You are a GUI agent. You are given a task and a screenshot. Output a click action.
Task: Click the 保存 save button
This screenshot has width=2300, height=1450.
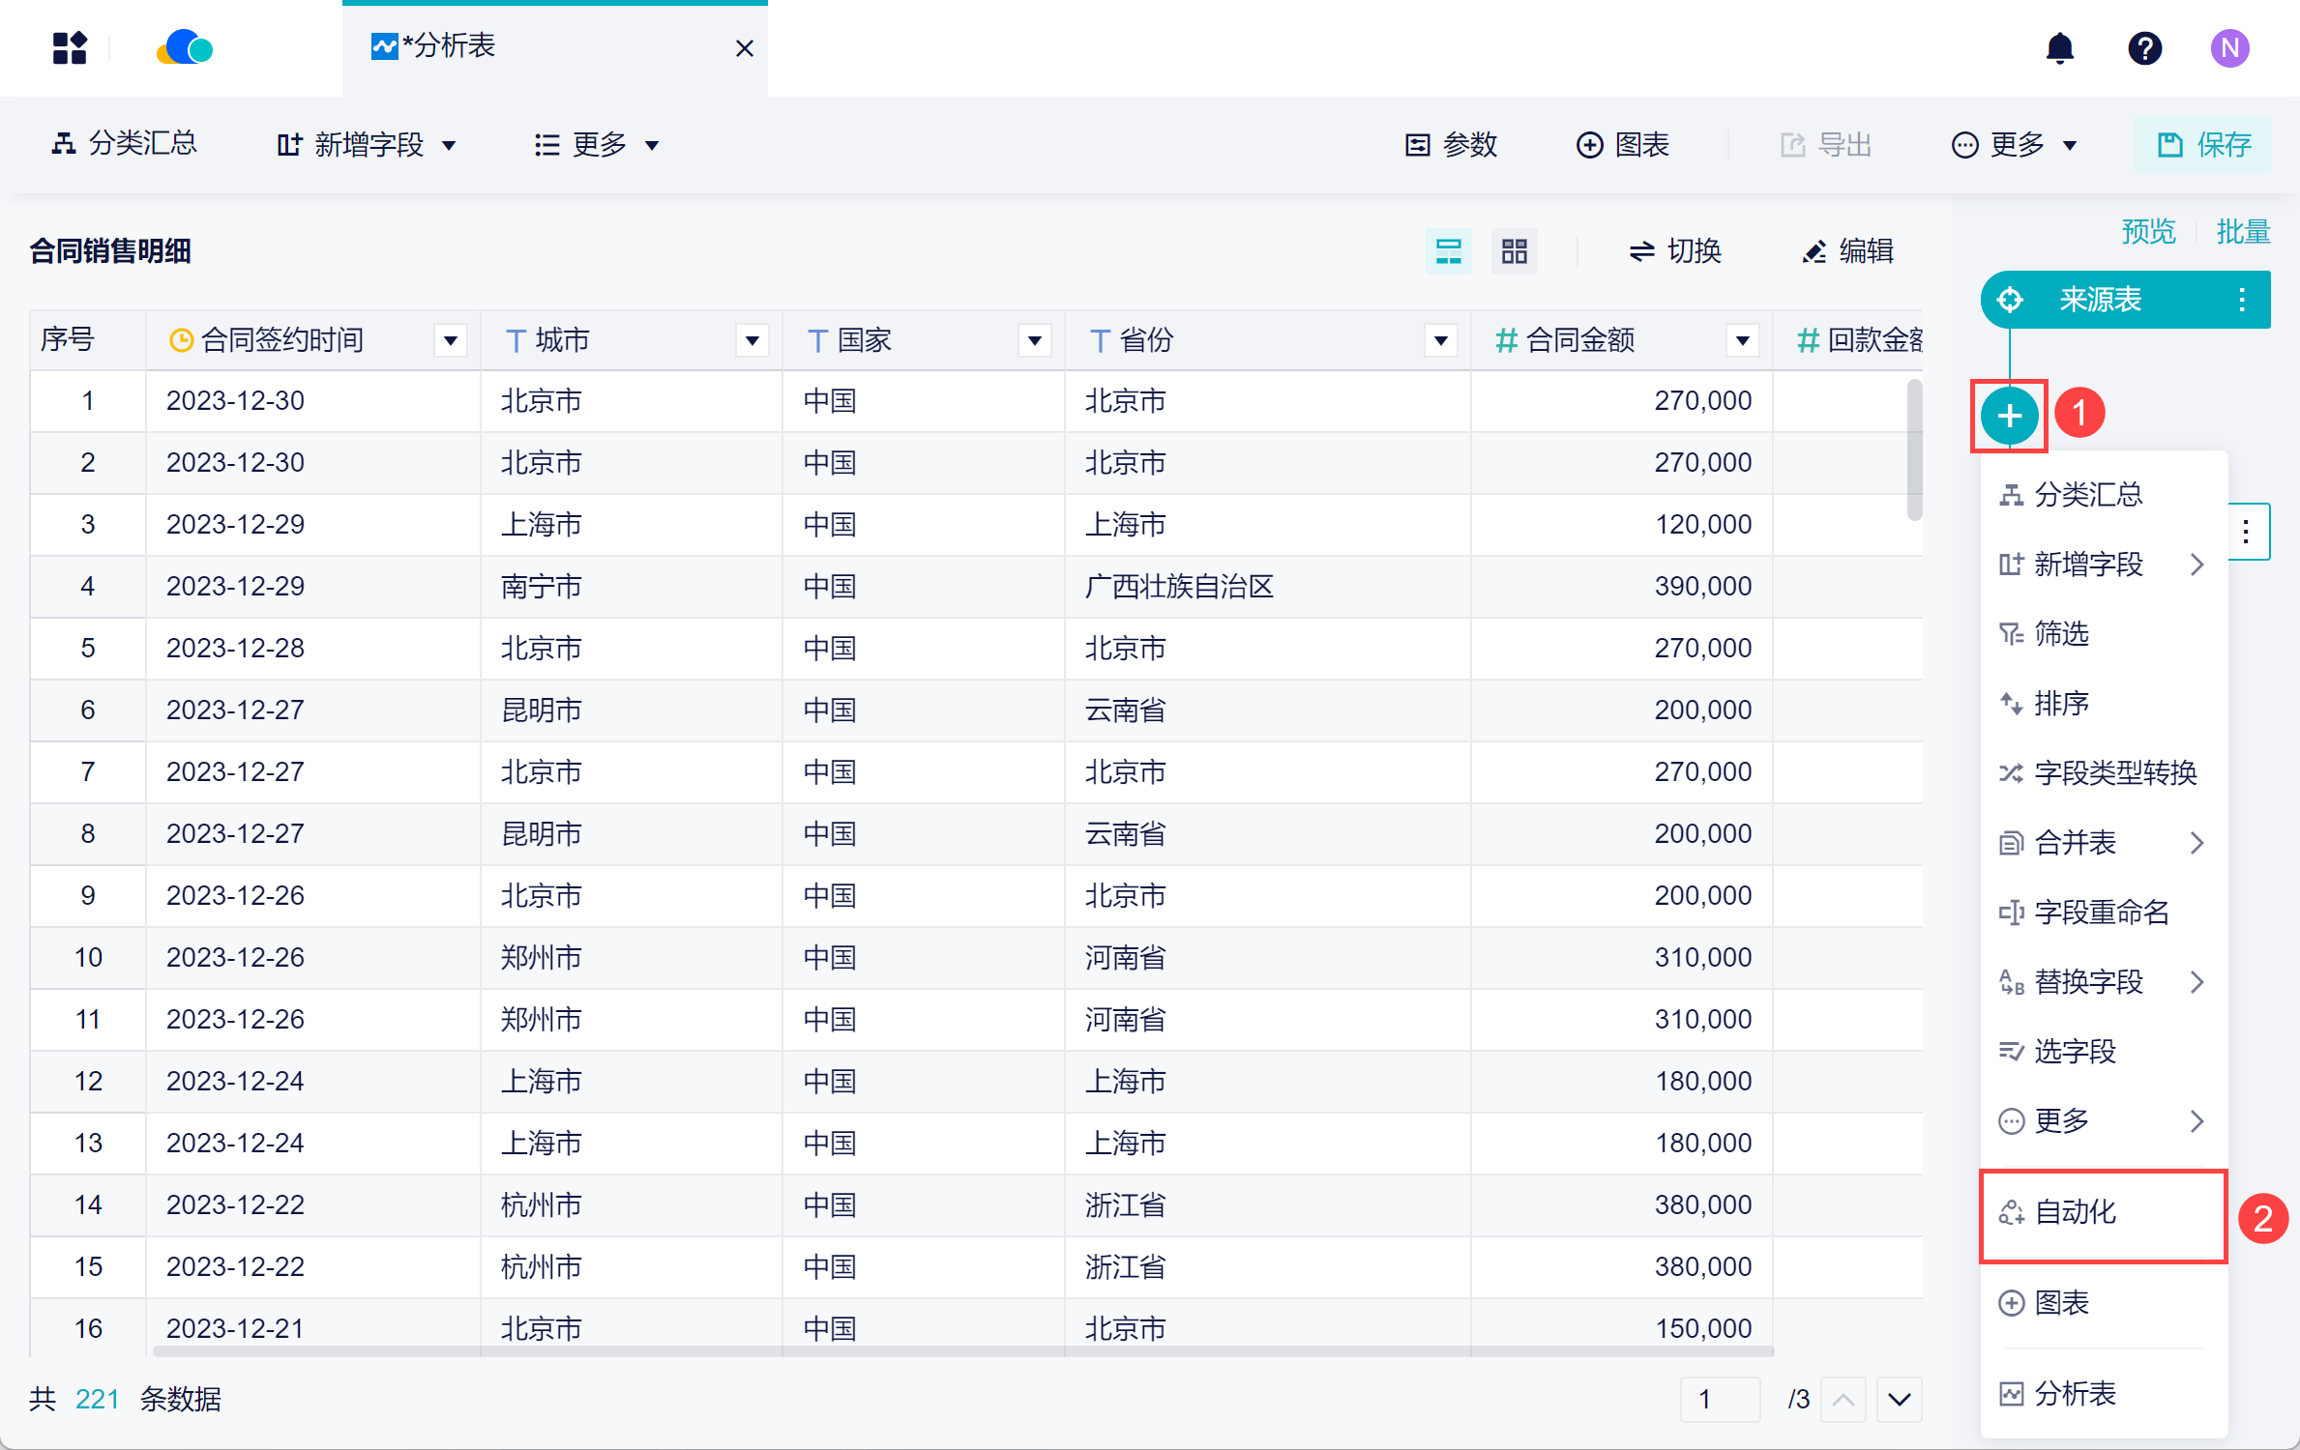coord(2204,145)
